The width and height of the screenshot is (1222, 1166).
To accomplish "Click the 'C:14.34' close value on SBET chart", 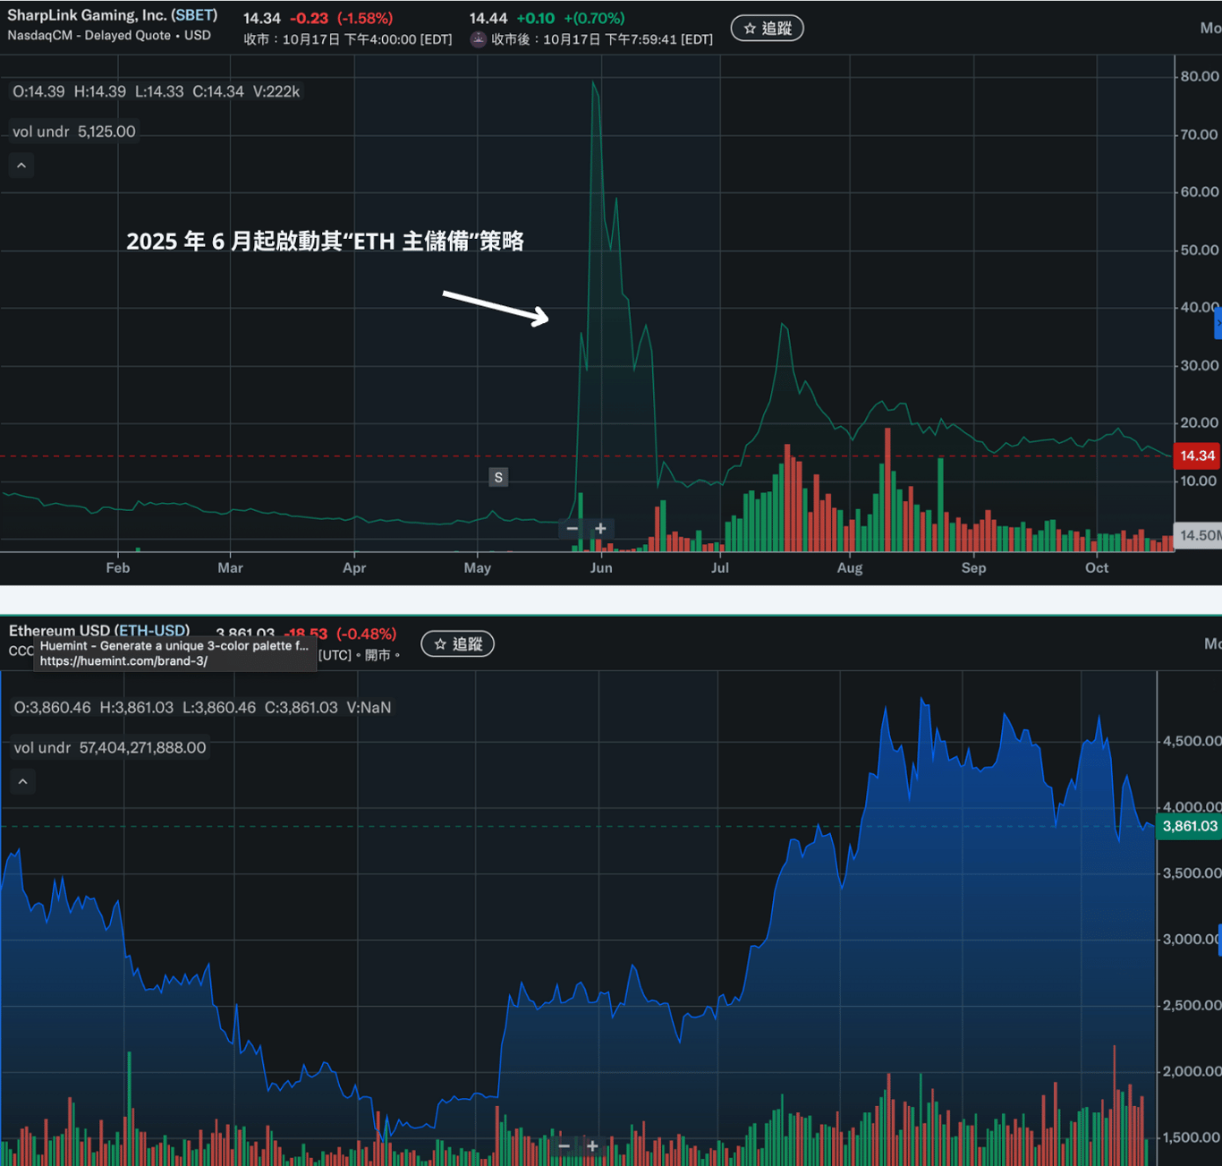I will click(x=218, y=91).
